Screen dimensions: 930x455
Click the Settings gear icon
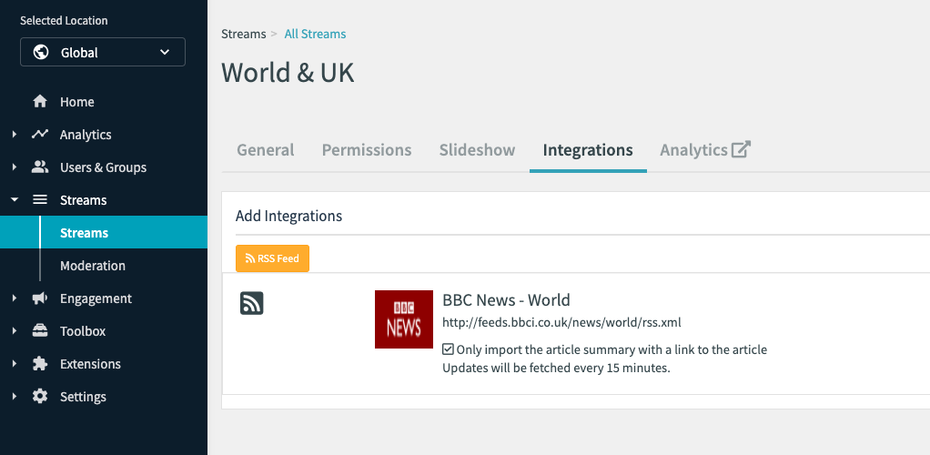point(40,396)
